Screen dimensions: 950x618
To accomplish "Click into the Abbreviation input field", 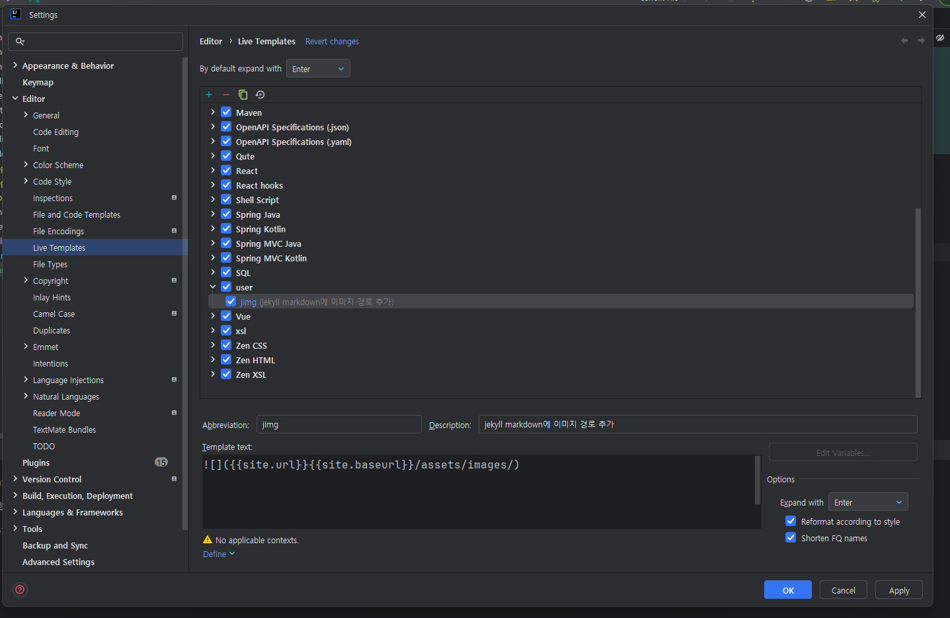I will [x=338, y=425].
